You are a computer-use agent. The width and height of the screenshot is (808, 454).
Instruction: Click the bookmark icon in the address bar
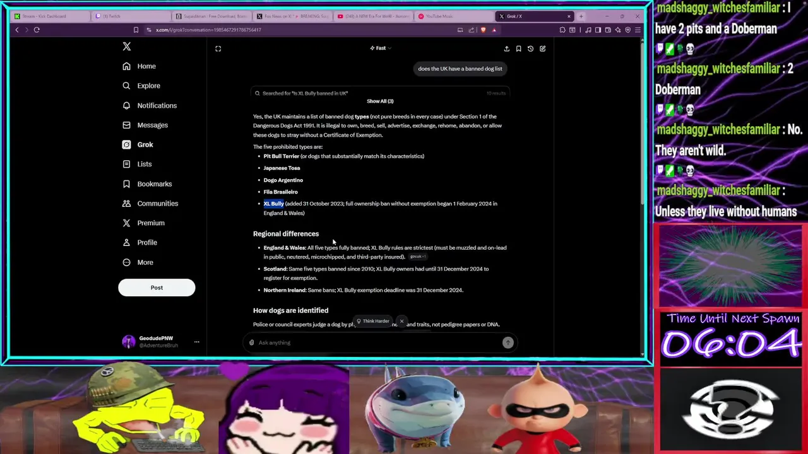(136, 30)
